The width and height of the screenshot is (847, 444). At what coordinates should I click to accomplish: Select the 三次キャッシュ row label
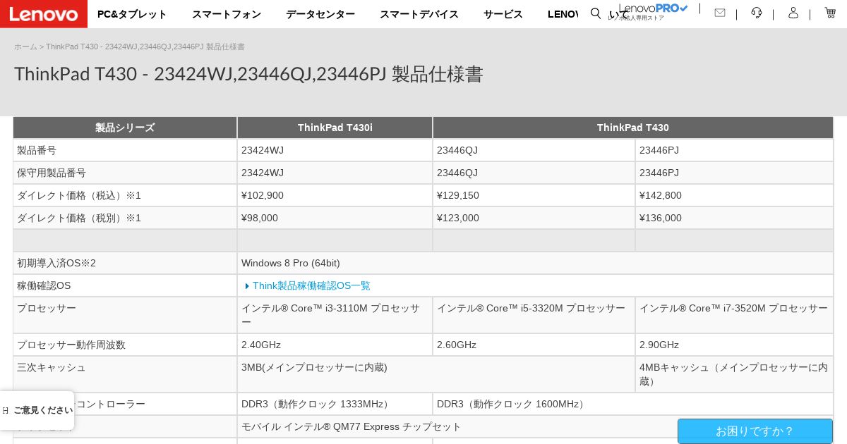[125, 374]
